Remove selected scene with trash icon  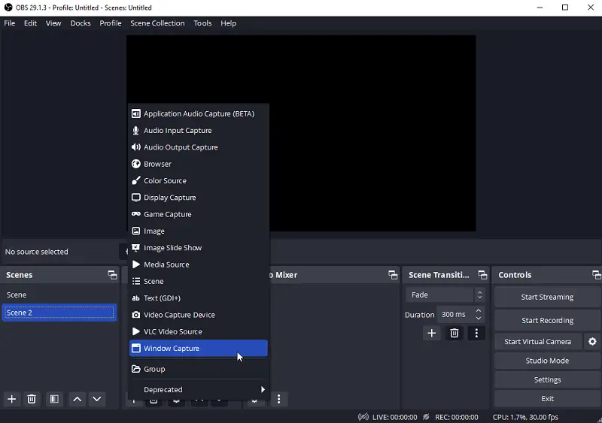tap(32, 399)
